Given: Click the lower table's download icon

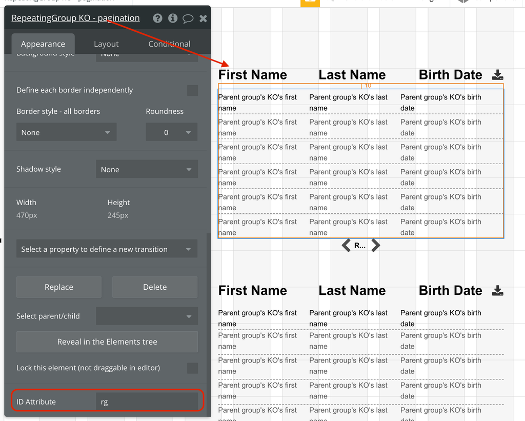Looking at the screenshot, I should click(497, 291).
